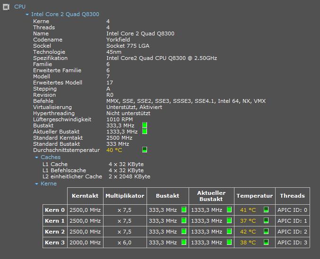
Task: Click Kern 0 Aktueller Bustakt graph icon
Action: click(229, 209)
